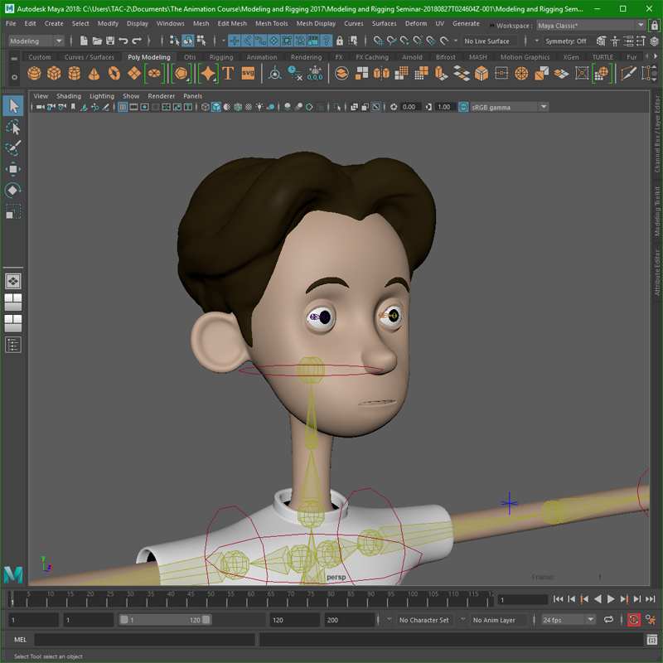Switch to the Rigging shelf tab
This screenshot has height=663, width=663.
(x=224, y=57)
